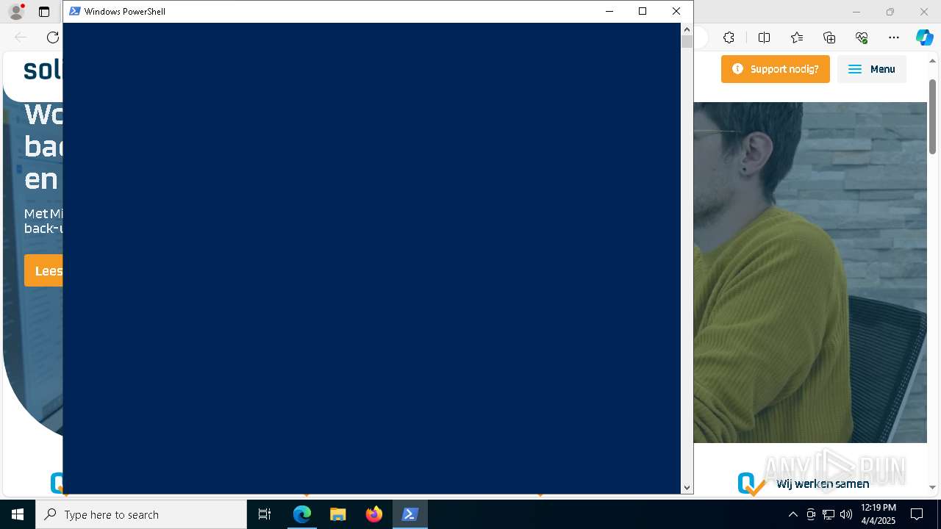Click Edge page vertical scrollbar thumb
The height and width of the screenshot is (529, 941).
[x=932, y=116]
